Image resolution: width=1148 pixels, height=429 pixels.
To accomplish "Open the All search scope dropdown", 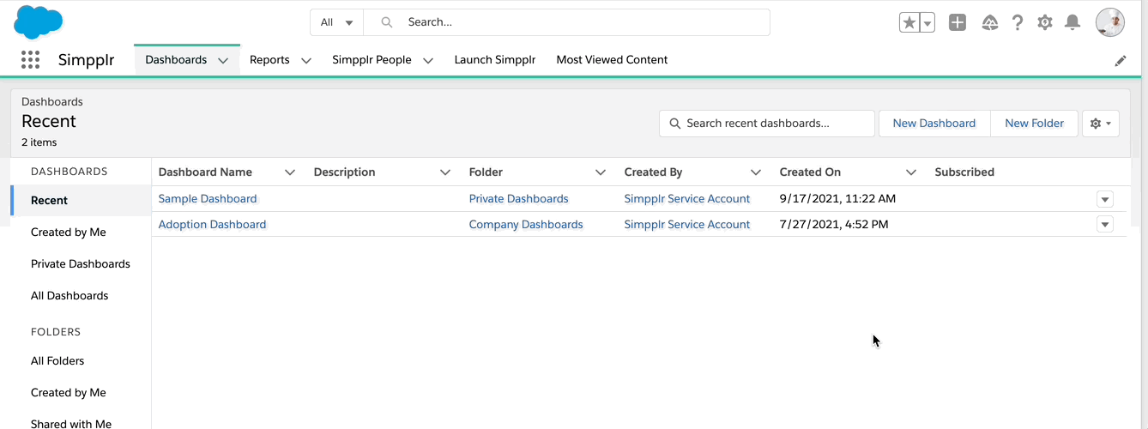I will point(336,22).
